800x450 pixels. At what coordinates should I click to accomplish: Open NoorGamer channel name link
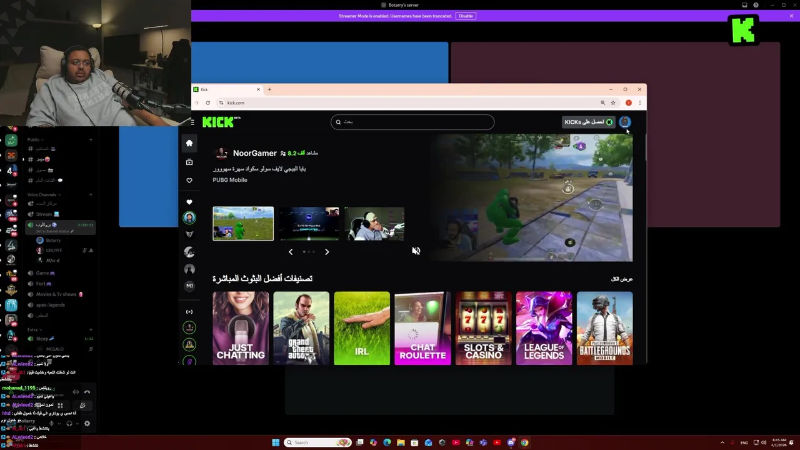254,153
